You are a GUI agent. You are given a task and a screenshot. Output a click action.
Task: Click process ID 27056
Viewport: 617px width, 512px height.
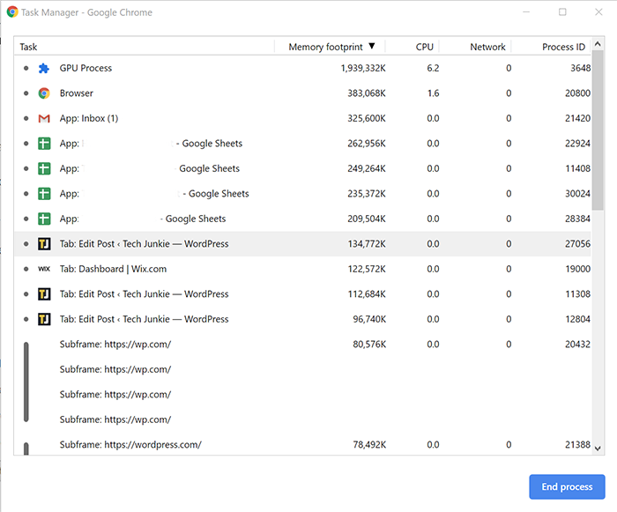coord(577,244)
